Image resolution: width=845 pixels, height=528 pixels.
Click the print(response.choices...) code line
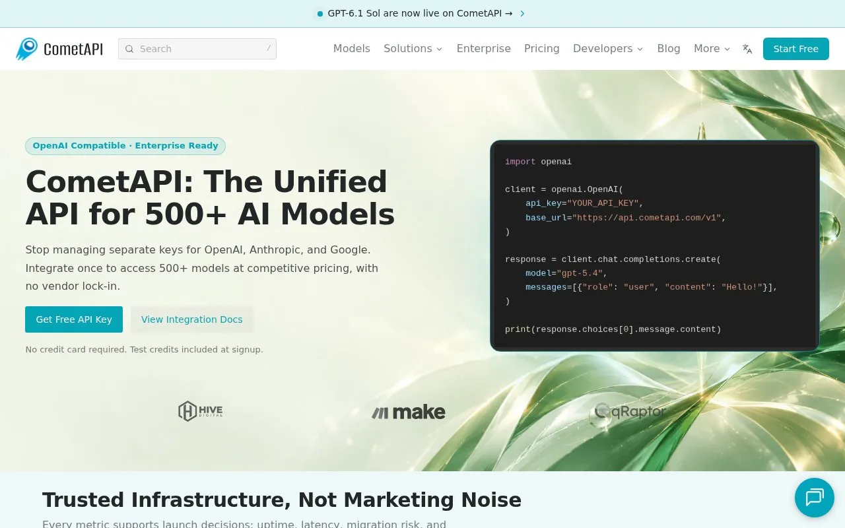pyautogui.click(x=613, y=329)
